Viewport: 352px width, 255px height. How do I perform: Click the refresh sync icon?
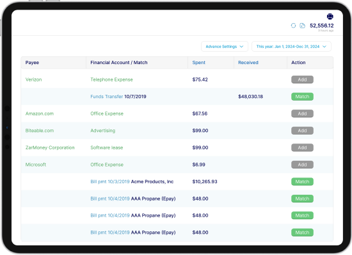pyautogui.click(x=293, y=26)
